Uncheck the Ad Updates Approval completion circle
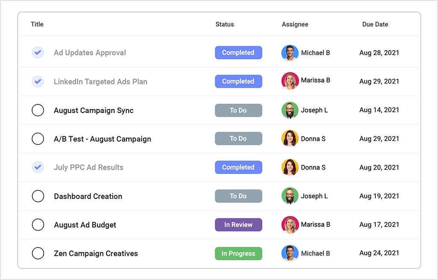The height and width of the screenshot is (280, 438). 38,52
